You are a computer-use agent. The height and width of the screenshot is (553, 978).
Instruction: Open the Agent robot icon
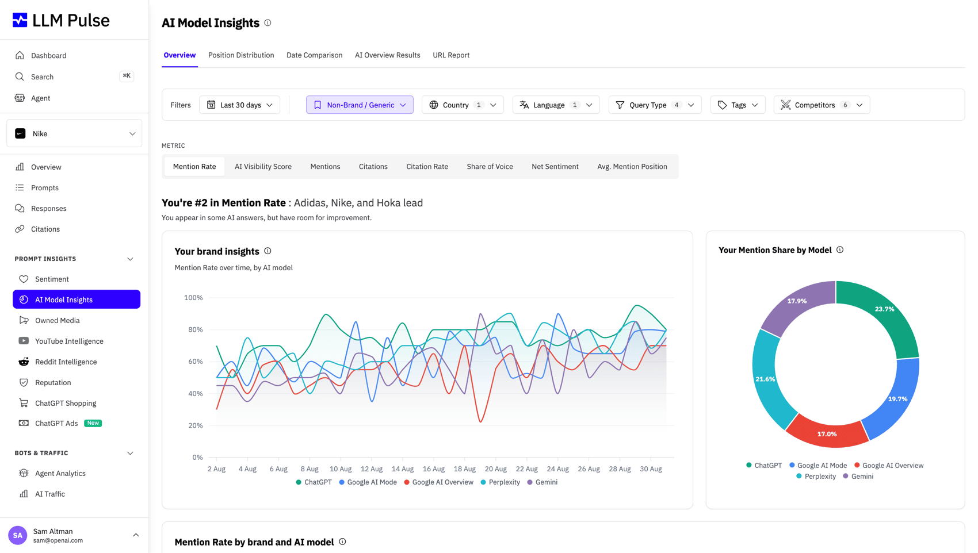20,98
